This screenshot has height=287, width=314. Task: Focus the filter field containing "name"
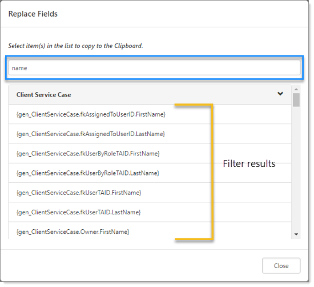(154, 68)
